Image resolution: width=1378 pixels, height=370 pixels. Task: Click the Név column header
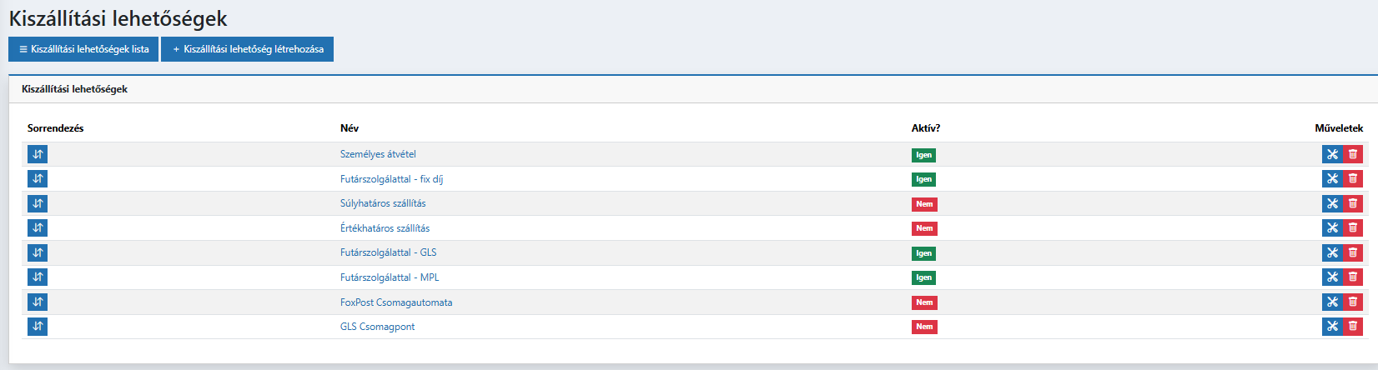pos(350,128)
